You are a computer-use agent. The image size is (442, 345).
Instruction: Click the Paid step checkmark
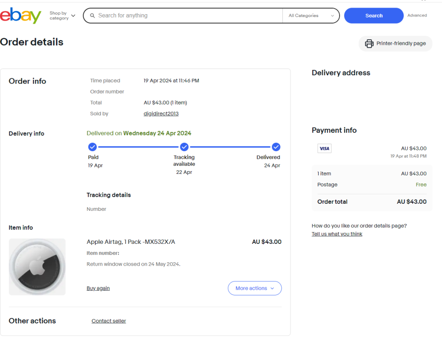coord(93,147)
